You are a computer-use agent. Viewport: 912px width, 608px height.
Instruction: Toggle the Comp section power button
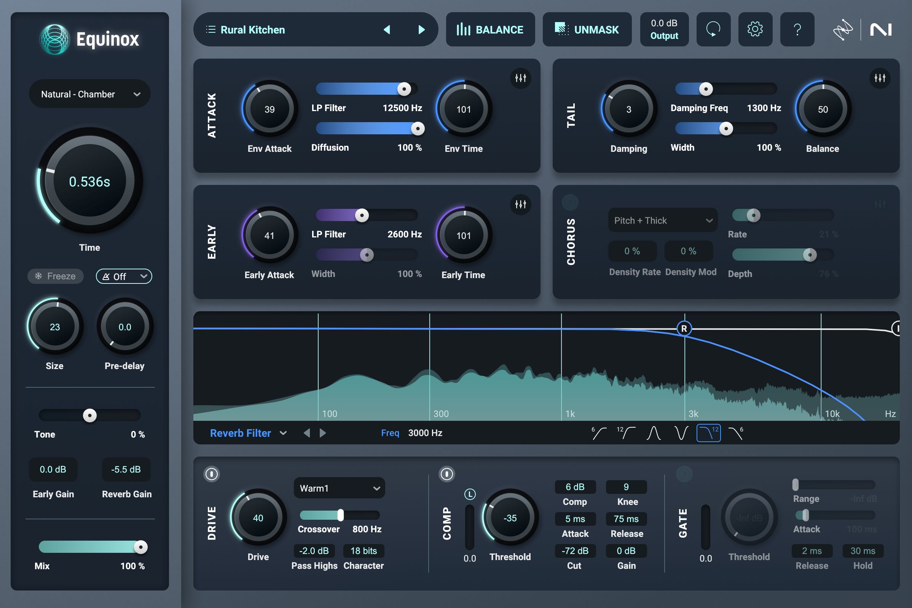446,474
